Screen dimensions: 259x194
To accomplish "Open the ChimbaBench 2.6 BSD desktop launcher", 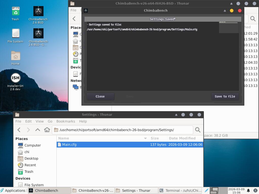I will (38, 11).
